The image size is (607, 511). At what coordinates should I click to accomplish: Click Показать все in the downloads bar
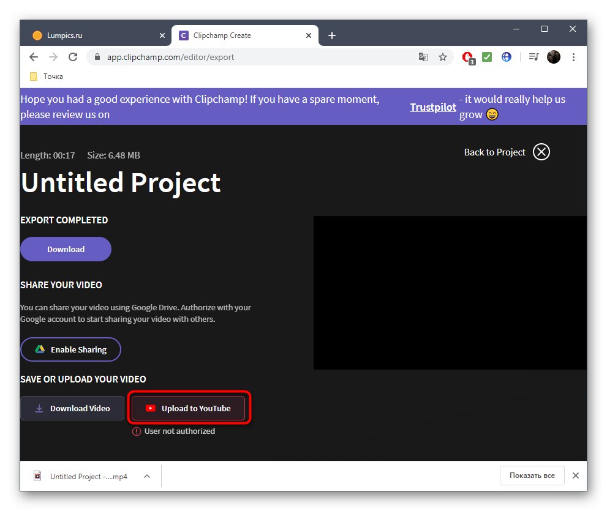click(x=531, y=475)
